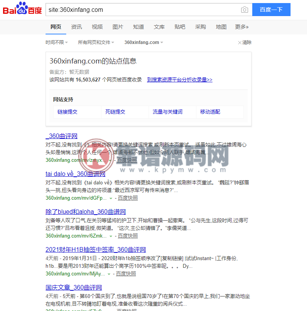Screen dimensions: 307x311
Task: Switch to the 知道 tab
Action: pos(138,27)
